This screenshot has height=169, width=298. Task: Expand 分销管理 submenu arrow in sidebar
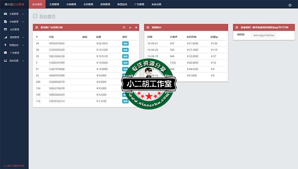click(x=23, y=22)
